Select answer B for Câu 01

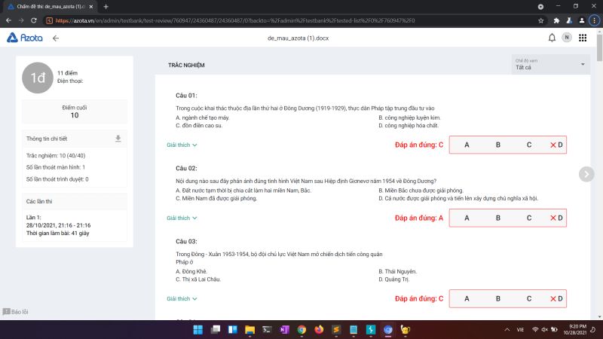497,145
